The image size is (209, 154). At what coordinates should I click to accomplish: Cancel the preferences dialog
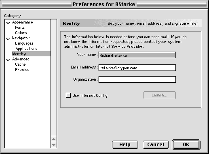click(x=156, y=145)
